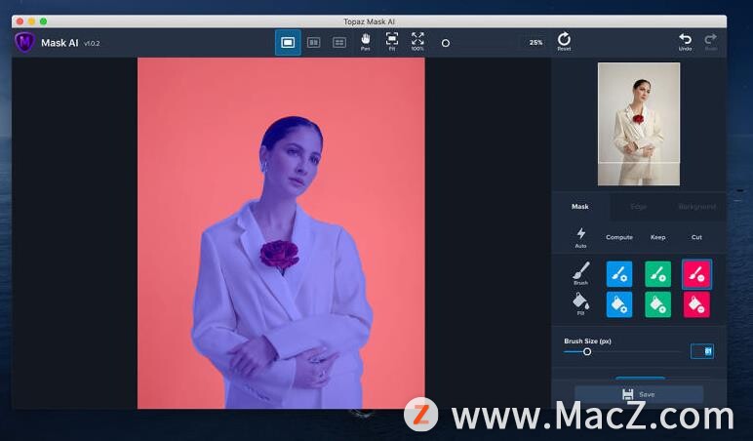753x441 pixels.
Task: Fit the image to the window
Action: (x=392, y=42)
